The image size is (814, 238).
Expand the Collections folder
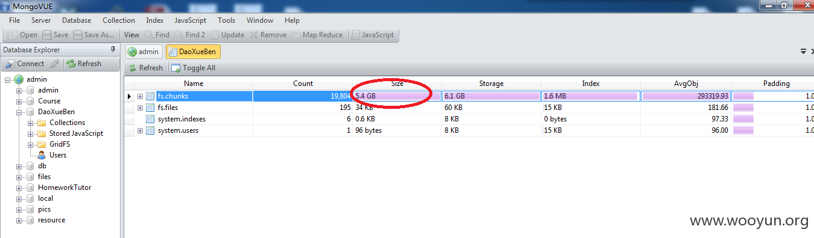(31, 123)
